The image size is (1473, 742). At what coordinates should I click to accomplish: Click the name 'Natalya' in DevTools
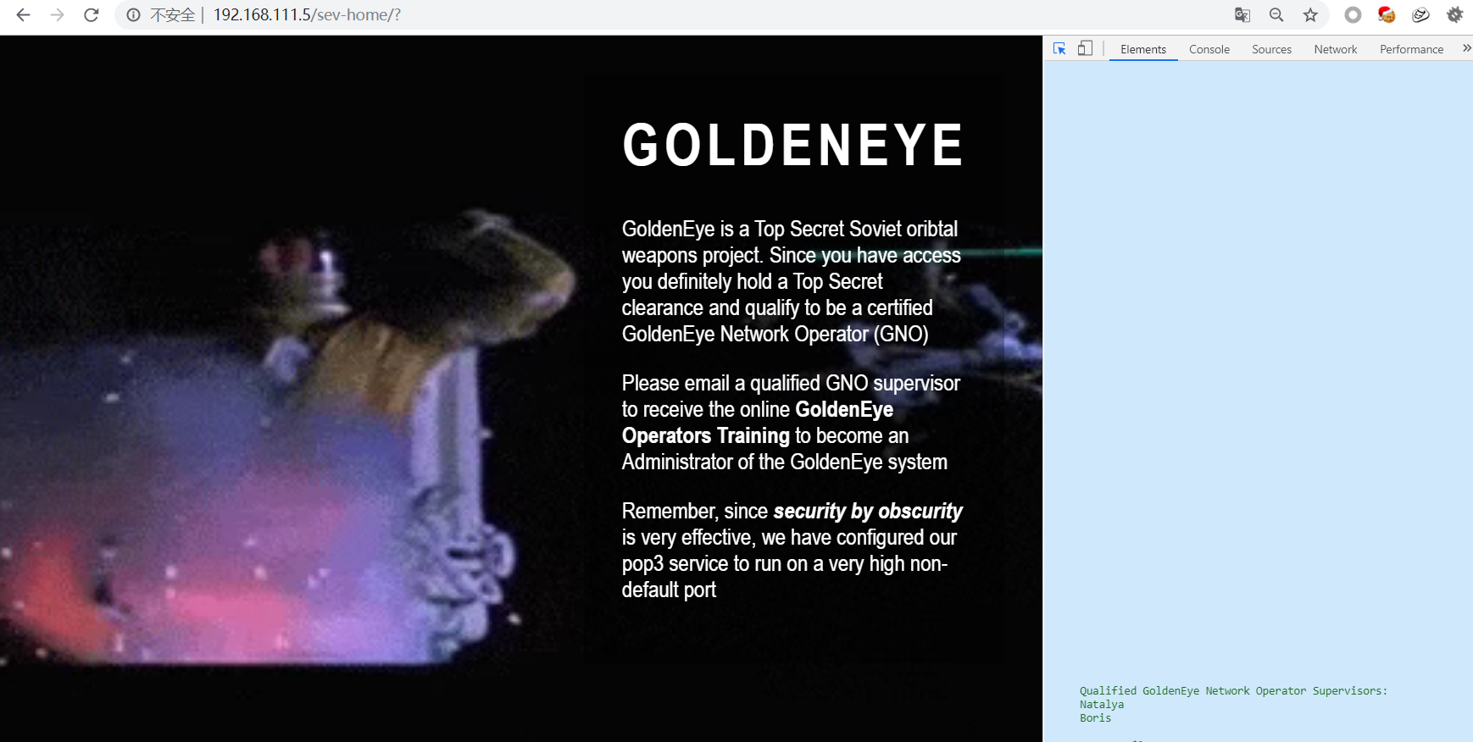pos(1102,705)
